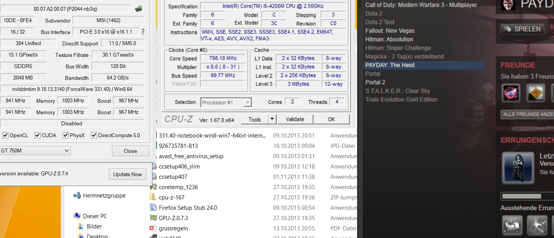Toggle the CUDA checkbox in GPU-Z
The width and height of the screenshot is (554, 238).
point(37,135)
